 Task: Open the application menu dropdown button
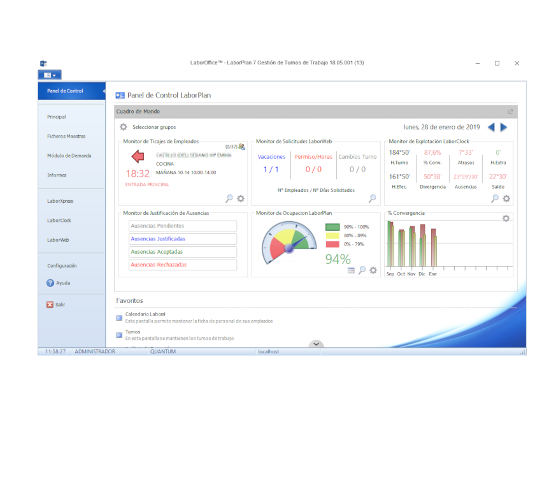coord(50,75)
